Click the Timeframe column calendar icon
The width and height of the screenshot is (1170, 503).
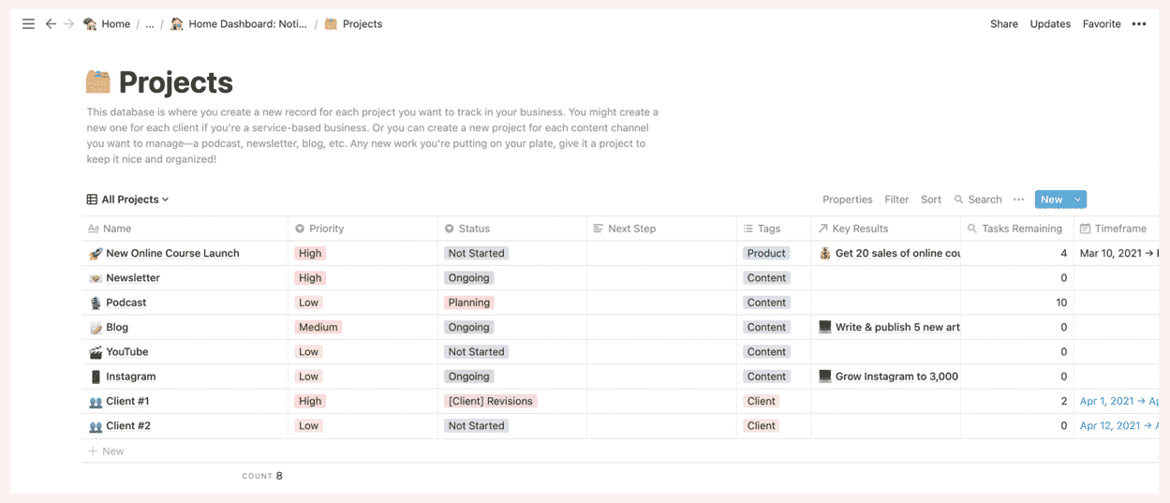[1085, 229]
